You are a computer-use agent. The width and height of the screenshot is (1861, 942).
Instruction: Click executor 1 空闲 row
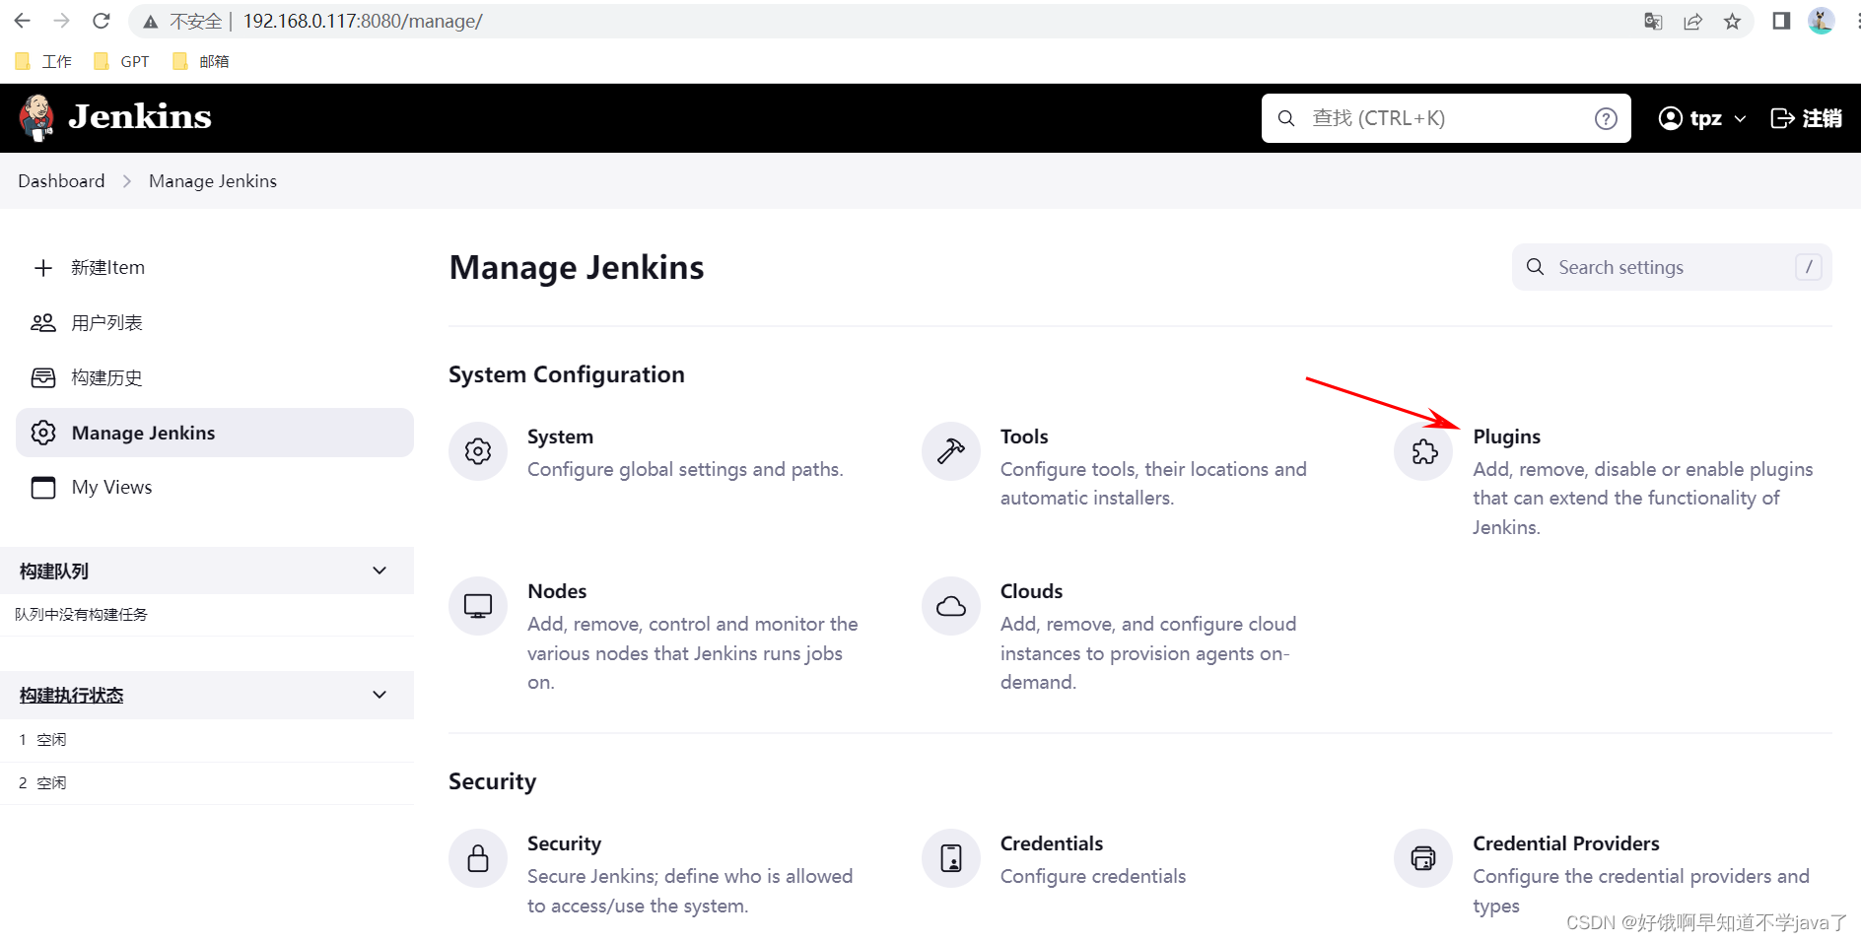point(207,740)
